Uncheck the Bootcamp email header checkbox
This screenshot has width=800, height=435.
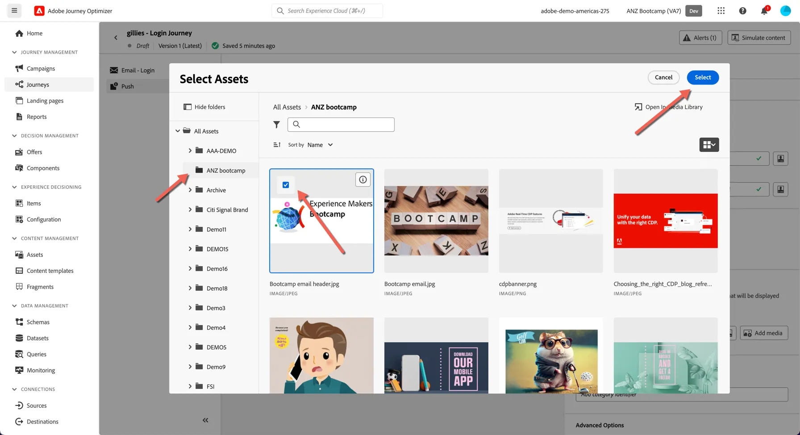point(286,185)
